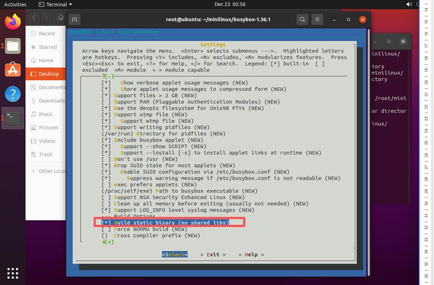The image size is (434, 285).
Task: Open Videos in Files sidebar
Action: 45,141
